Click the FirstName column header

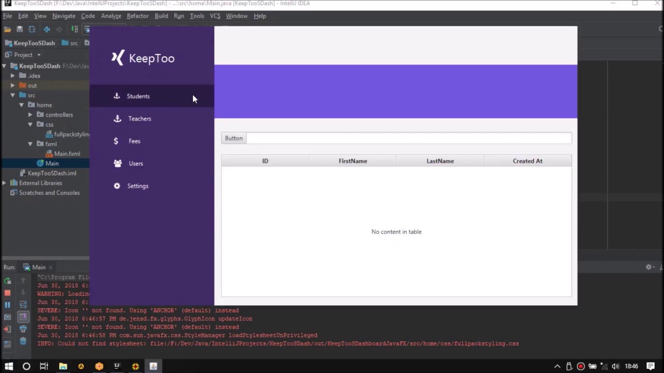pyautogui.click(x=353, y=161)
